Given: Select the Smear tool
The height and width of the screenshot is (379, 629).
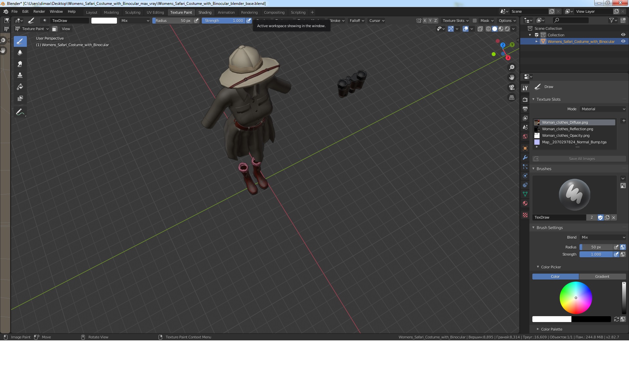Looking at the screenshot, I should pos(20,64).
